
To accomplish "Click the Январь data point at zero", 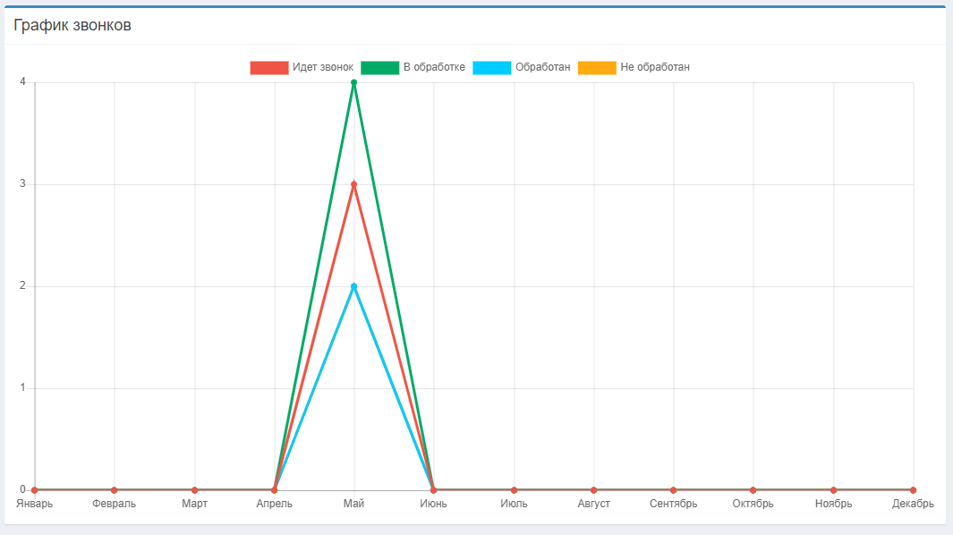I will (35, 490).
